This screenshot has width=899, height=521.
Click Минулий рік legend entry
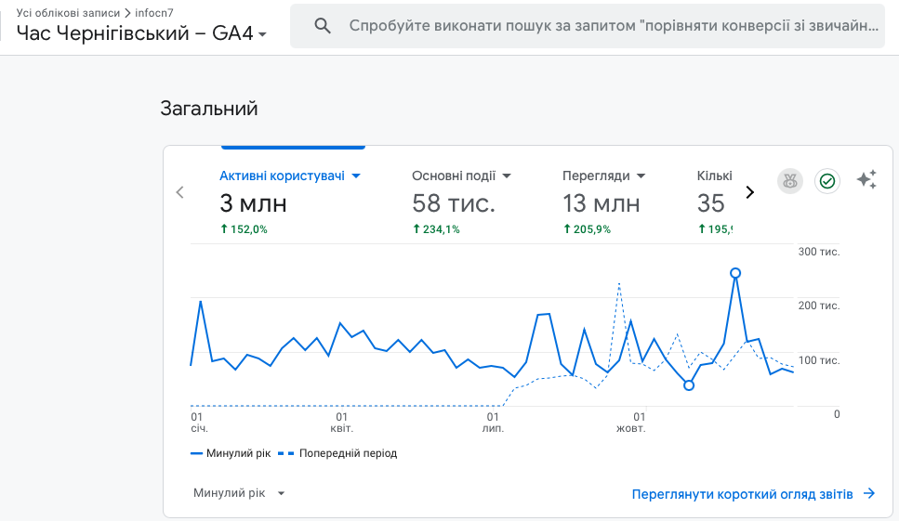coord(231,453)
